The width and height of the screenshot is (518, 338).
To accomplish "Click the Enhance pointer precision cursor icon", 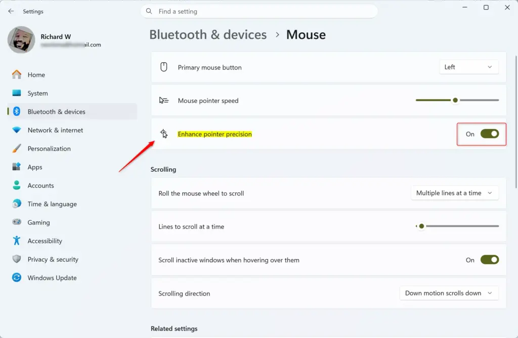I will 163,134.
